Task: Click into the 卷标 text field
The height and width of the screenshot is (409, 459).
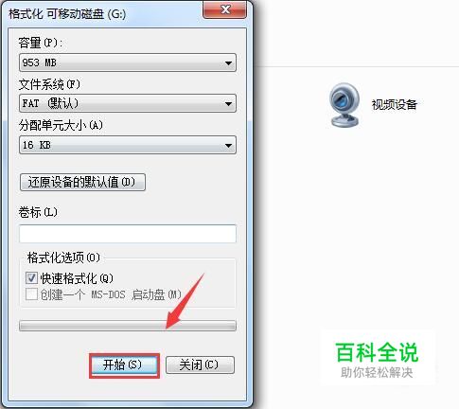Action: pos(128,234)
